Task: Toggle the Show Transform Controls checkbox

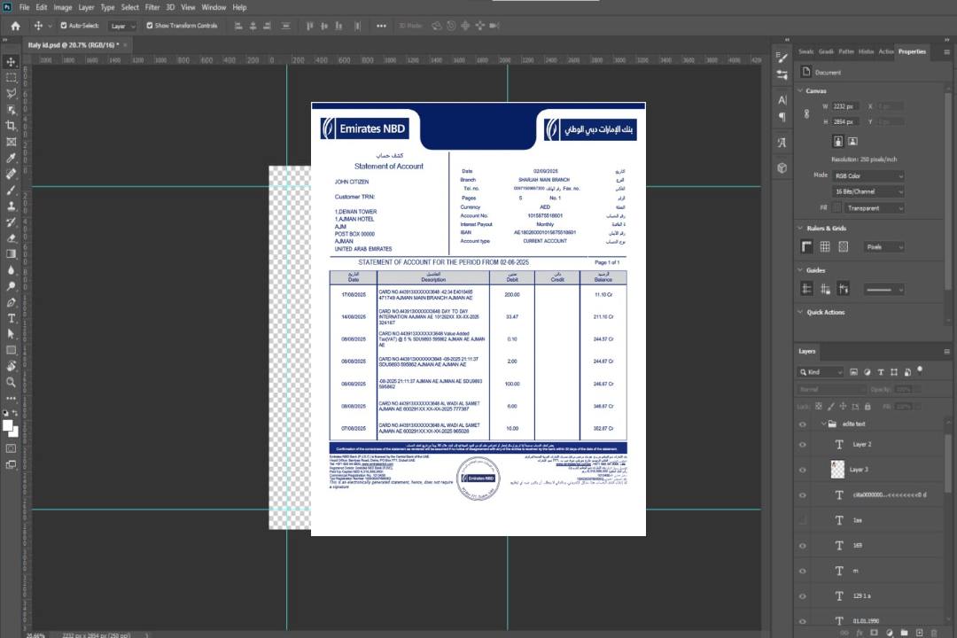Action: [150, 26]
